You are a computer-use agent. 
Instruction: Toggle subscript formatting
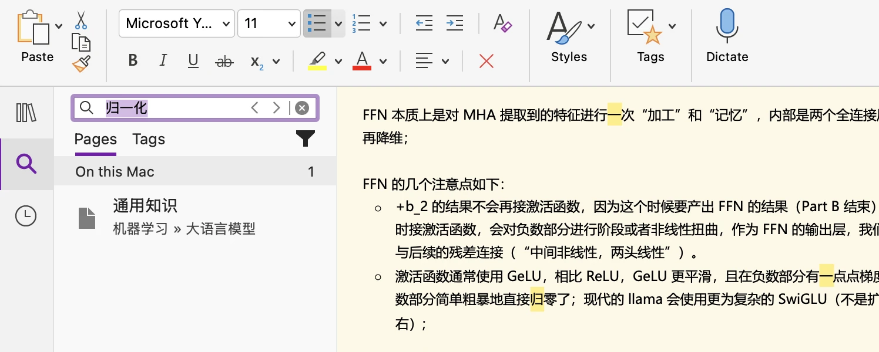pos(257,62)
